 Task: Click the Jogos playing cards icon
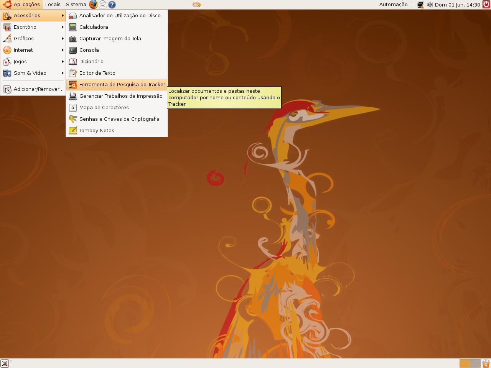tap(7, 62)
